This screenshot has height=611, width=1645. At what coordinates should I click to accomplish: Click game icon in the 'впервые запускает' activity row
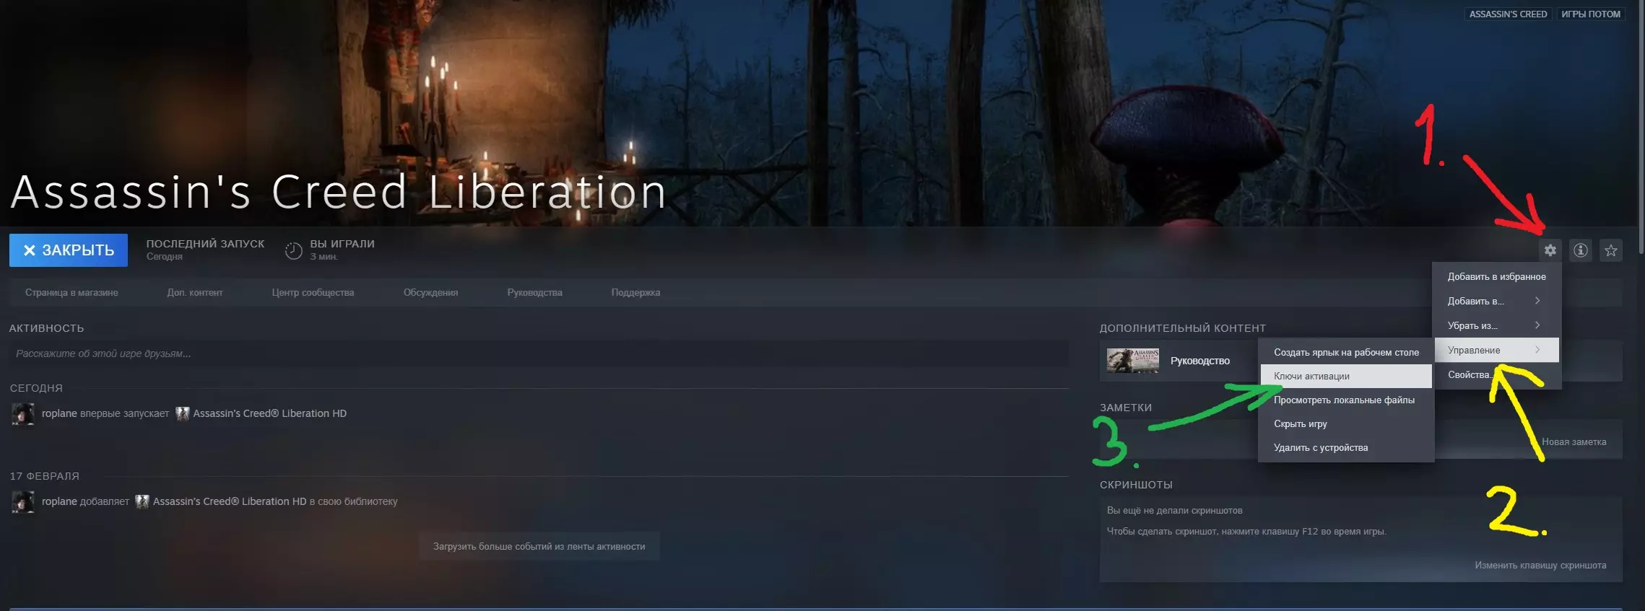coord(182,413)
